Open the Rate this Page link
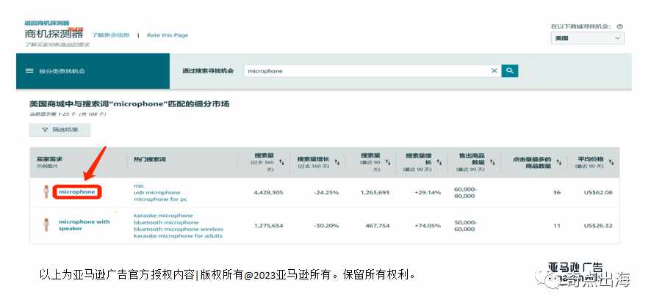 [x=168, y=35]
